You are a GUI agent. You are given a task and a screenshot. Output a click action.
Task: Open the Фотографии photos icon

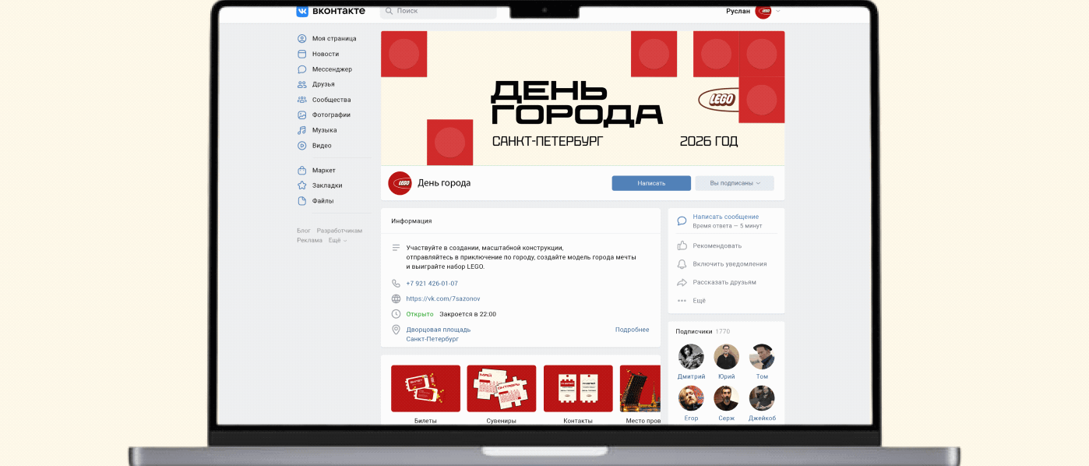click(302, 115)
